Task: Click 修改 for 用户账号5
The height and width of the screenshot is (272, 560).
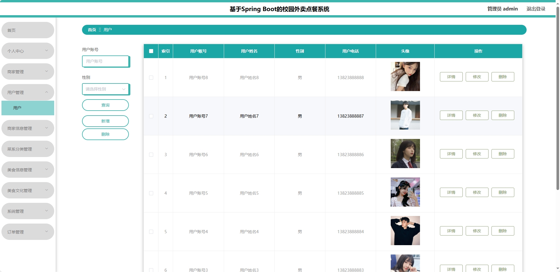Action: point(477,192)
